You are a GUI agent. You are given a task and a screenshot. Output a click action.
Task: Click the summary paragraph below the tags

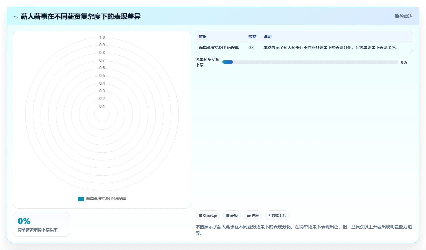304,230
